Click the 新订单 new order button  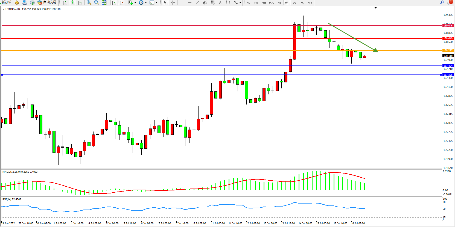7,2
